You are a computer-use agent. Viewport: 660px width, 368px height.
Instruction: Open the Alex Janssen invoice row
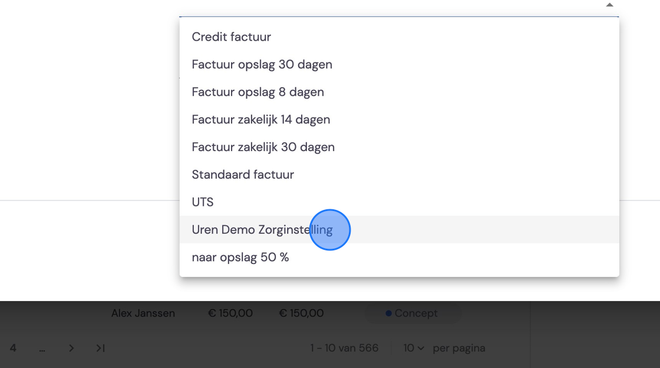click(265, 313)
